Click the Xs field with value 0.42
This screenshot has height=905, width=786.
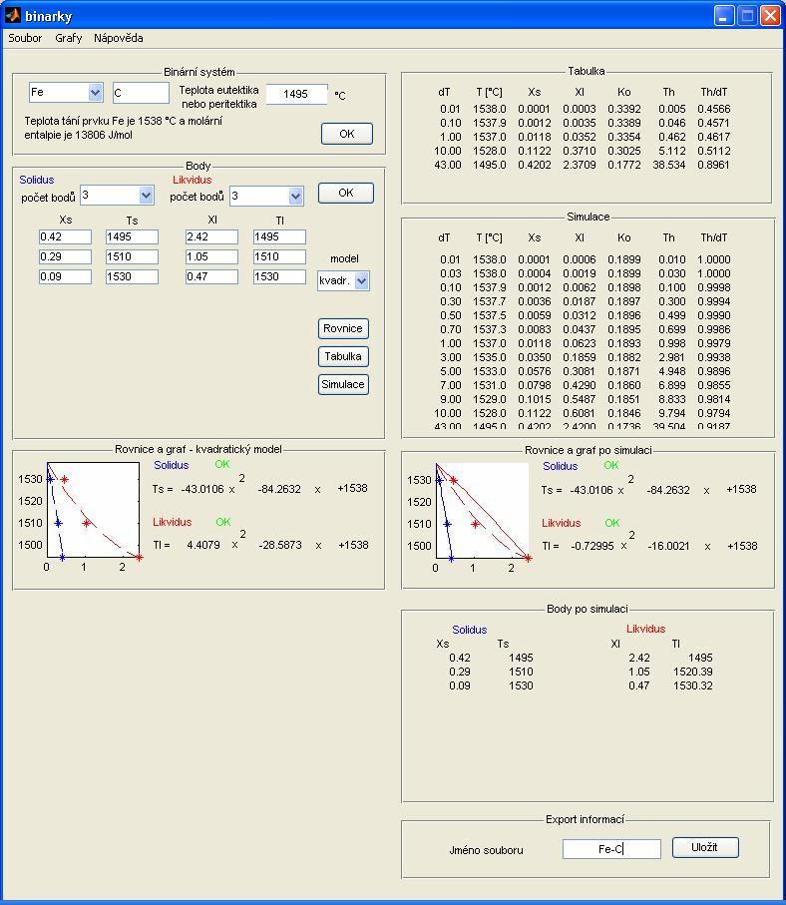pyautogui.click(x=65, y=236)
